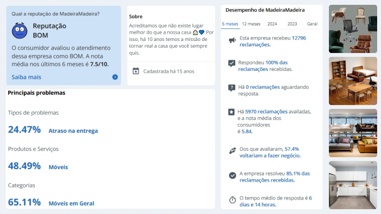
Task: Click the Principais problemas heading
Action: click(37, 93)
